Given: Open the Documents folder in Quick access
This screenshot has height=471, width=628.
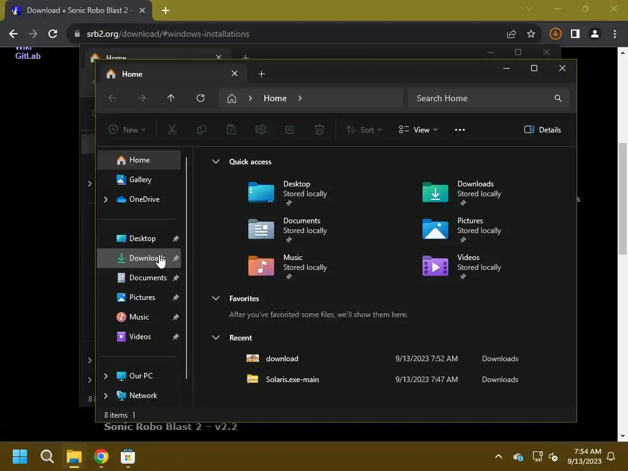Looking at the screenshot, I should point(288,230).
